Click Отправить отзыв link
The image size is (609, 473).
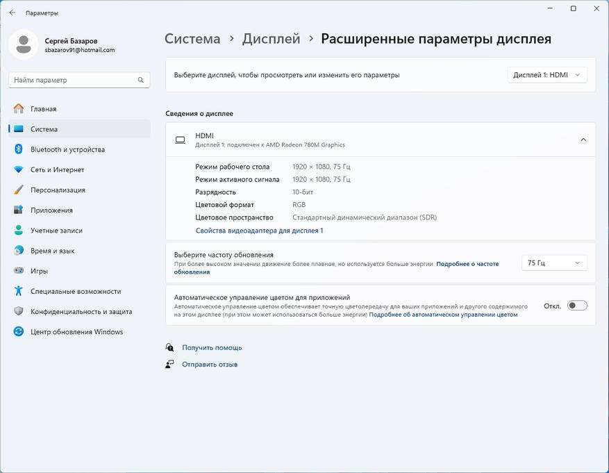coord(210,364)
